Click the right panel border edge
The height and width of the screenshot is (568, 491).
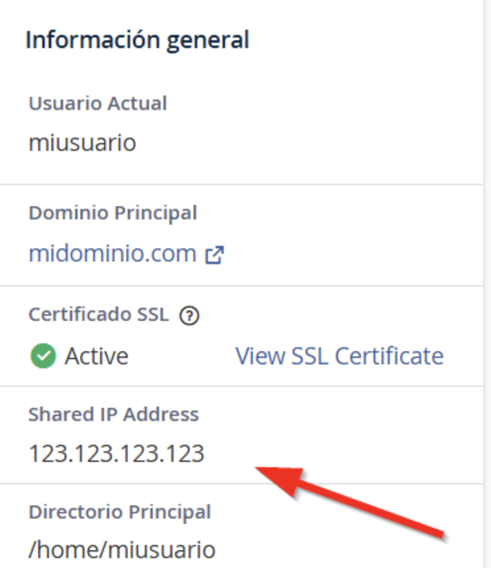tap(485, 284)
